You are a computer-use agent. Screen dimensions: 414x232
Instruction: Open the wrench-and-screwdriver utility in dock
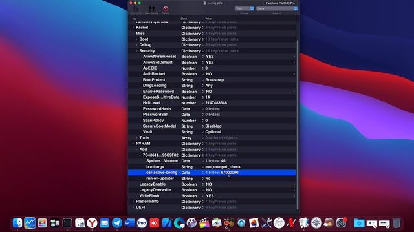(x=267, y=223)
